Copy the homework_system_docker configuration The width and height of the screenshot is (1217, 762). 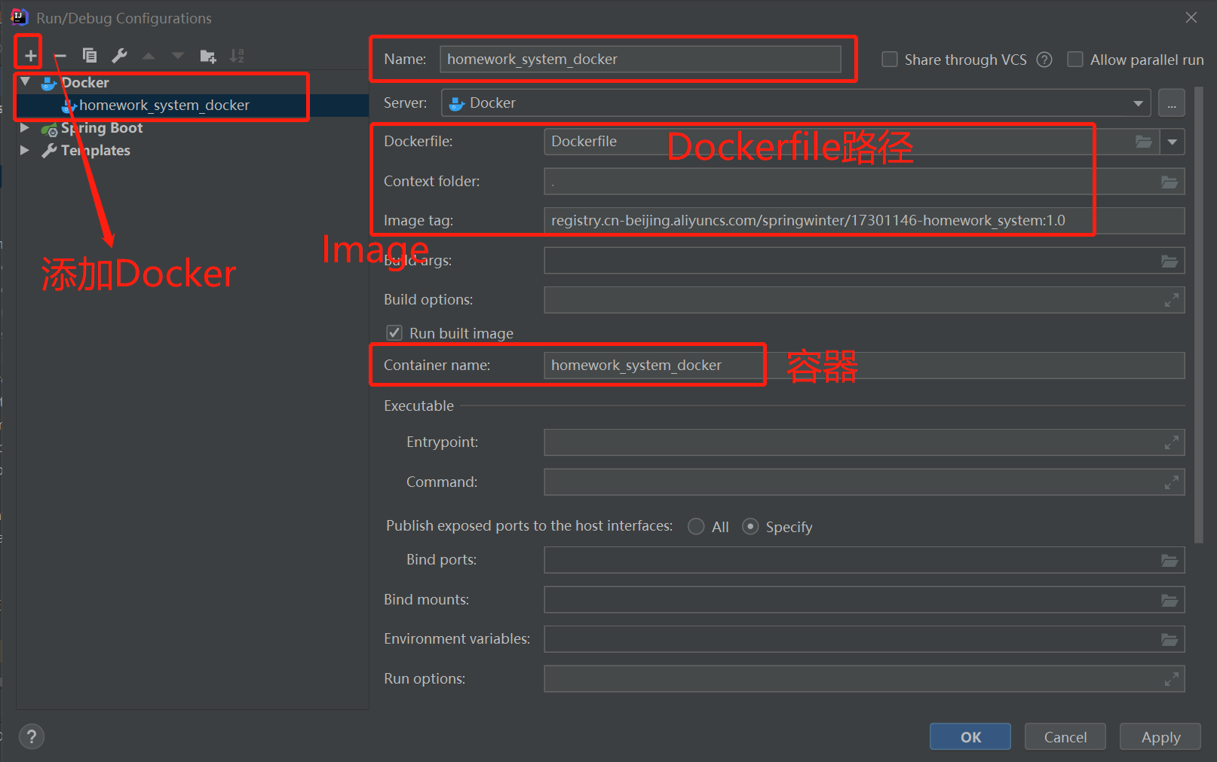click(90, 55)
